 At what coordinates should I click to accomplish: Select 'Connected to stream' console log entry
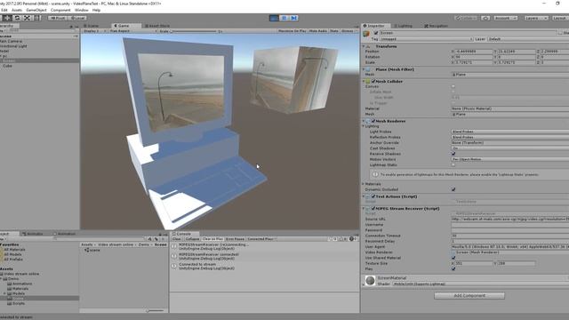coord(264,267)
